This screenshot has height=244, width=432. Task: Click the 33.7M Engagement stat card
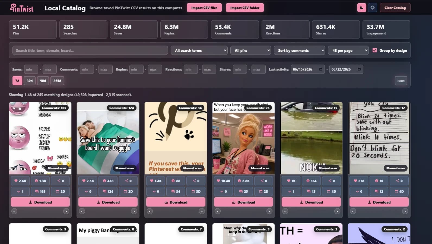(386, 29)
